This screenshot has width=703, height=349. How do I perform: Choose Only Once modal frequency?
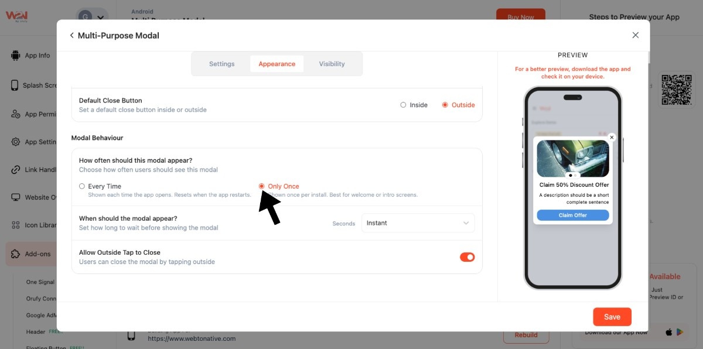pyautogui.click(x=262, y=186)
